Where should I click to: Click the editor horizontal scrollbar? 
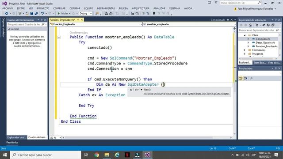pos(147,137)
